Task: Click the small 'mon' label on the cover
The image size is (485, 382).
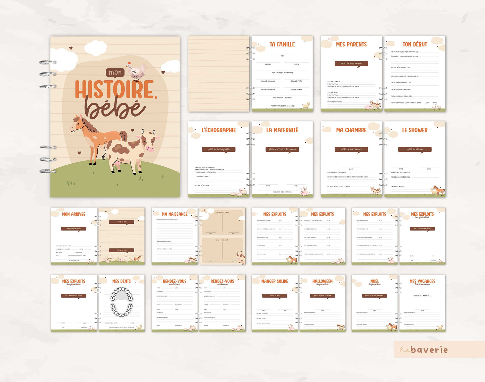Action: click(115, 73)
